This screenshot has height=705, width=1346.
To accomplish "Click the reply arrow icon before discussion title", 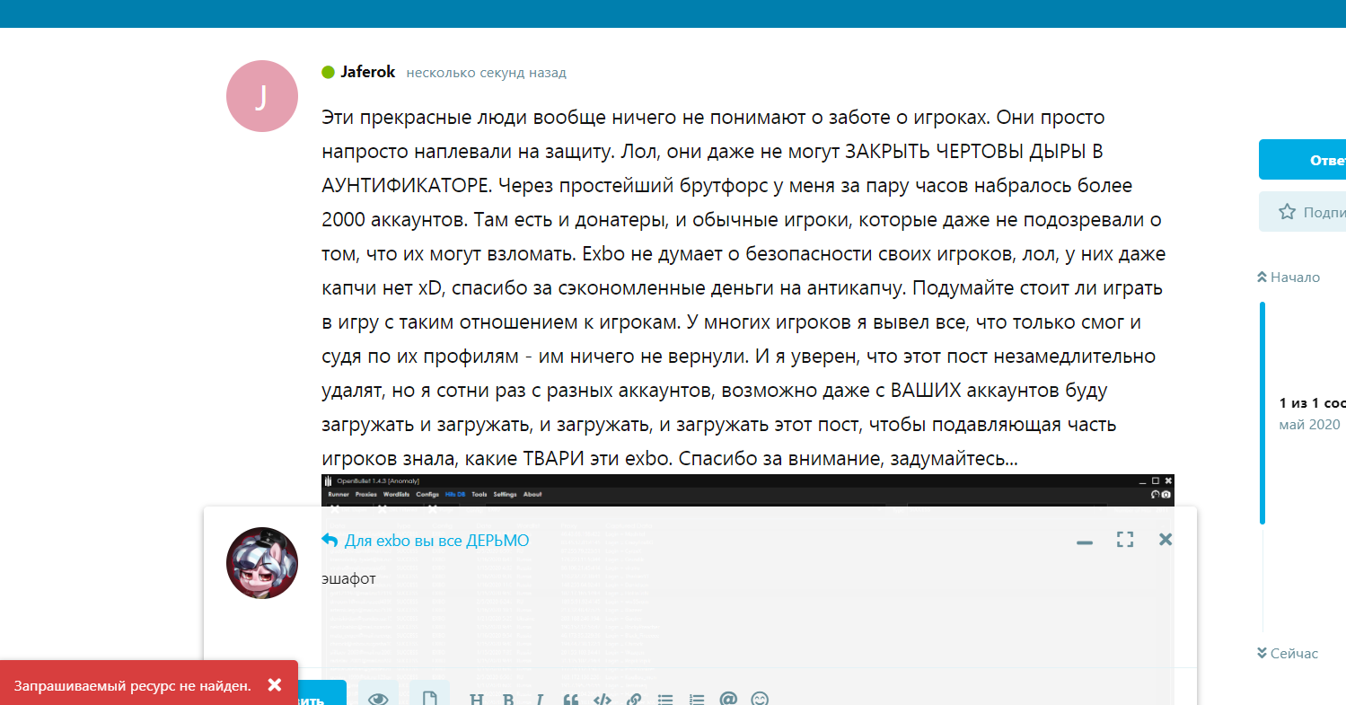I will pyautogui.click(x=330, y=540).
